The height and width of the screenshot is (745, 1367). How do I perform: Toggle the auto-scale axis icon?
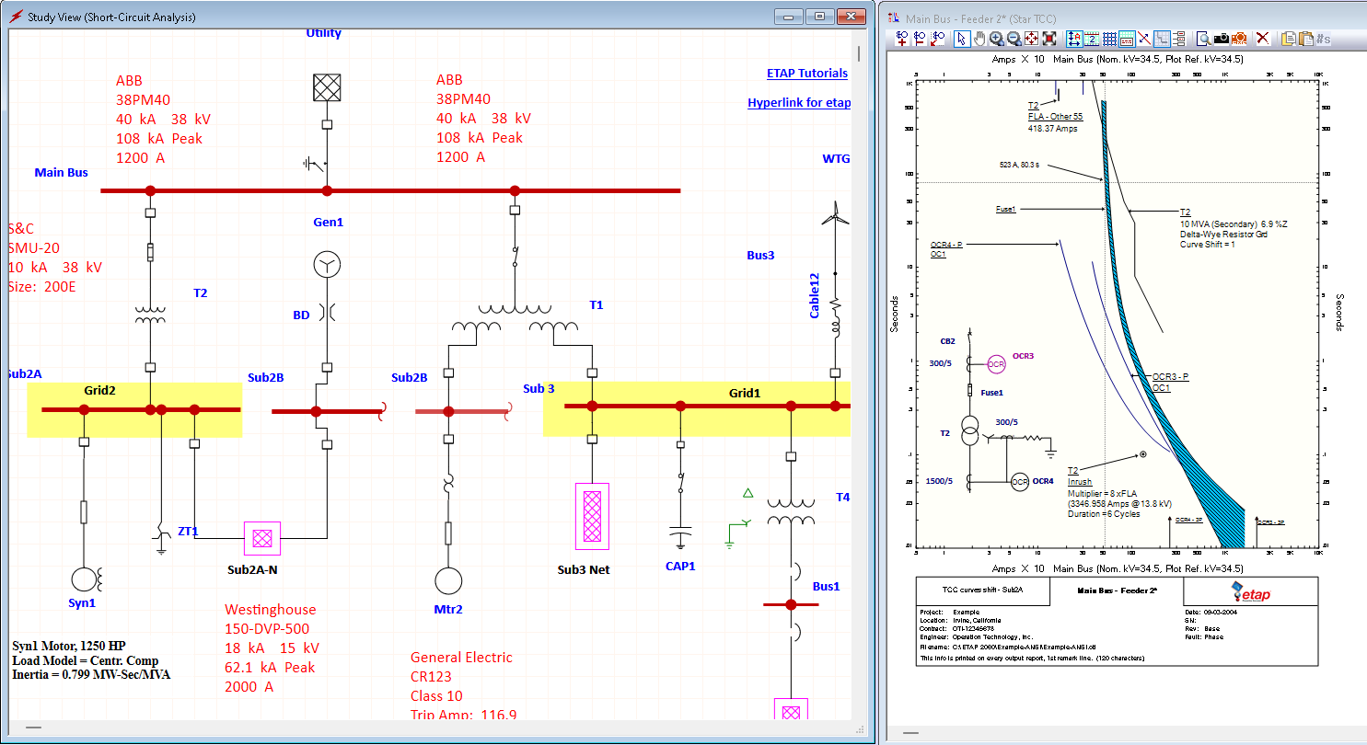coord(1074,39)
